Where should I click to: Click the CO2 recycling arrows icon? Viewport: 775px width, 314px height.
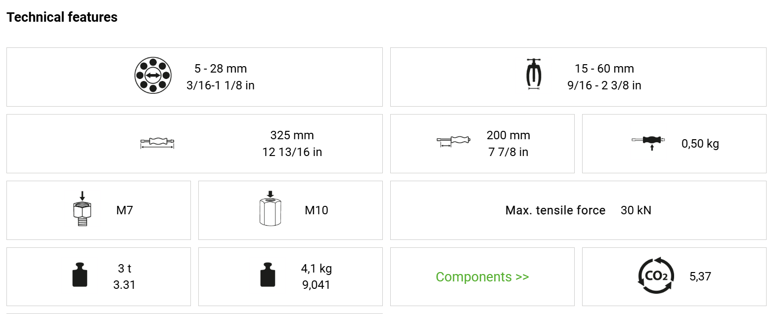pos(656,276)
